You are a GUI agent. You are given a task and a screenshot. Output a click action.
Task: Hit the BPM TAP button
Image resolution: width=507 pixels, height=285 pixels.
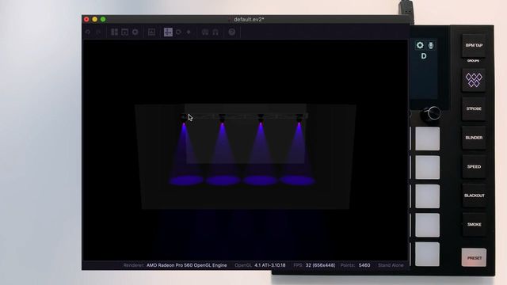pyautogui.click(x=474, y=46)
